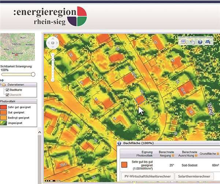220x184 pixels.
Task: Click the roof of building 55
Action: pyautogui.click(x=73, y=55)
